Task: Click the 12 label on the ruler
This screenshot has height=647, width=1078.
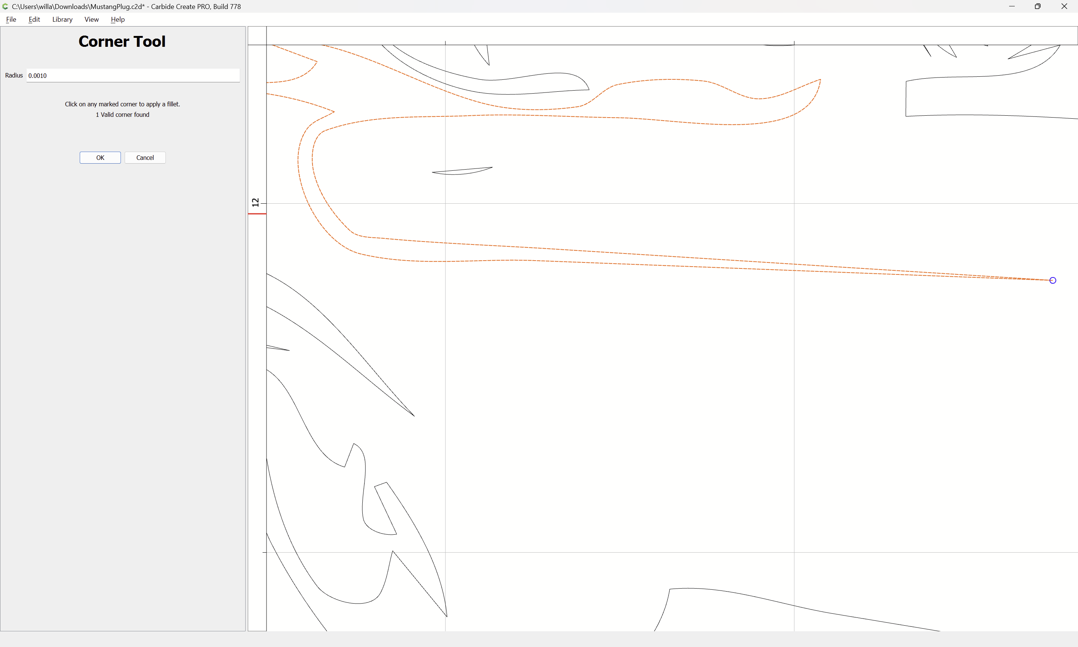Action: point(255,202)
